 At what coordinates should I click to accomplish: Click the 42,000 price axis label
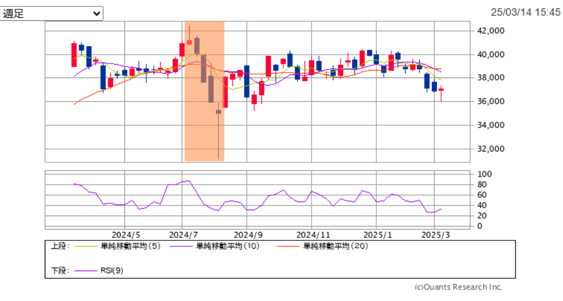[x=491, y=31]
